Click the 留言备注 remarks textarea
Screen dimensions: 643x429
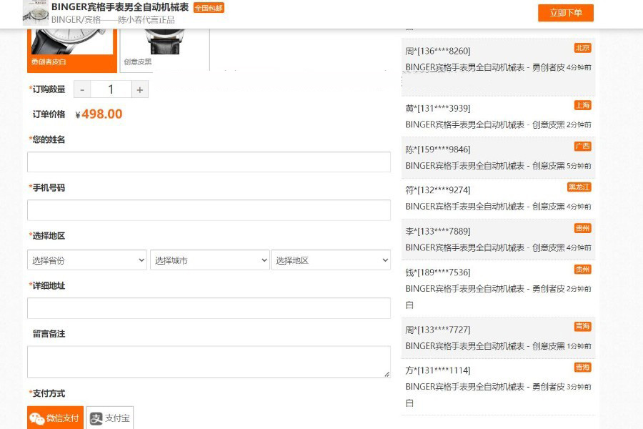[x=209, y=362]
